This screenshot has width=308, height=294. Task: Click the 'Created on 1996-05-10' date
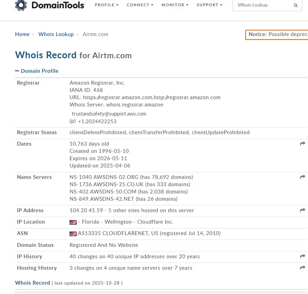pos(99,151)
